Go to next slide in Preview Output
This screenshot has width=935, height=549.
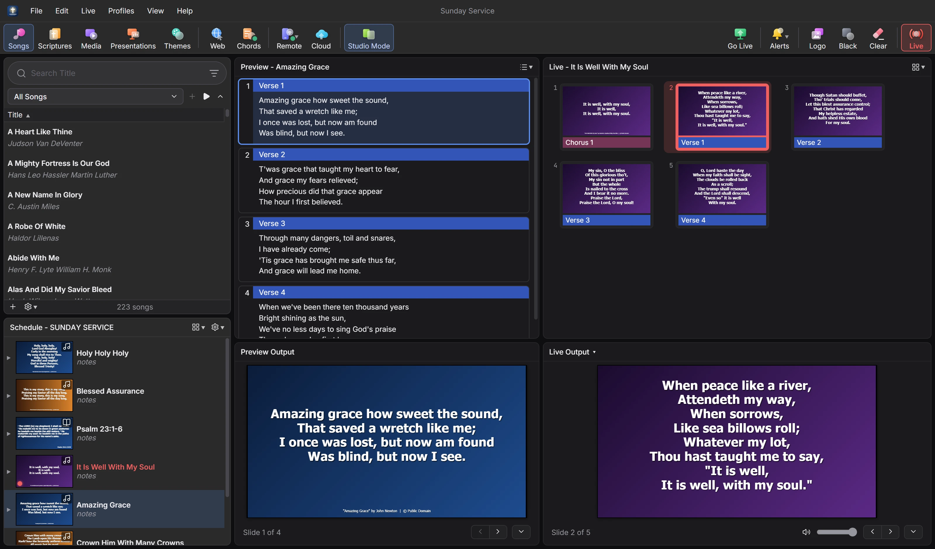[x=498, y=532]
